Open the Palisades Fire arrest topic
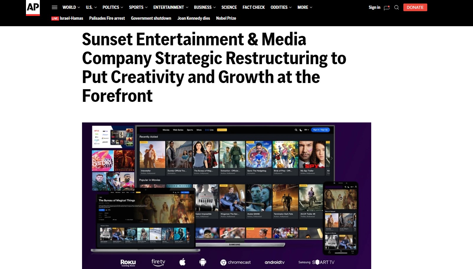Screen dimensions: 473x269 [x=107, y=18]
